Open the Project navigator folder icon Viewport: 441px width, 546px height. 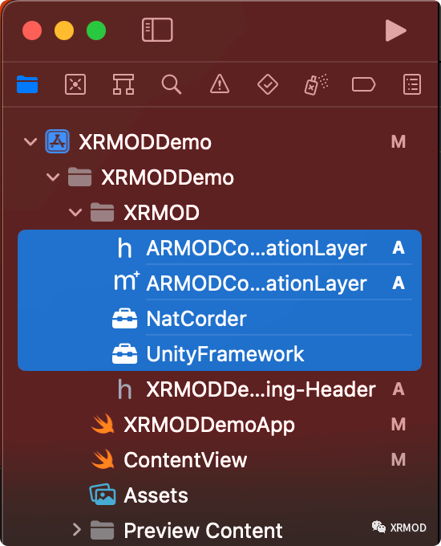point(27,84)
